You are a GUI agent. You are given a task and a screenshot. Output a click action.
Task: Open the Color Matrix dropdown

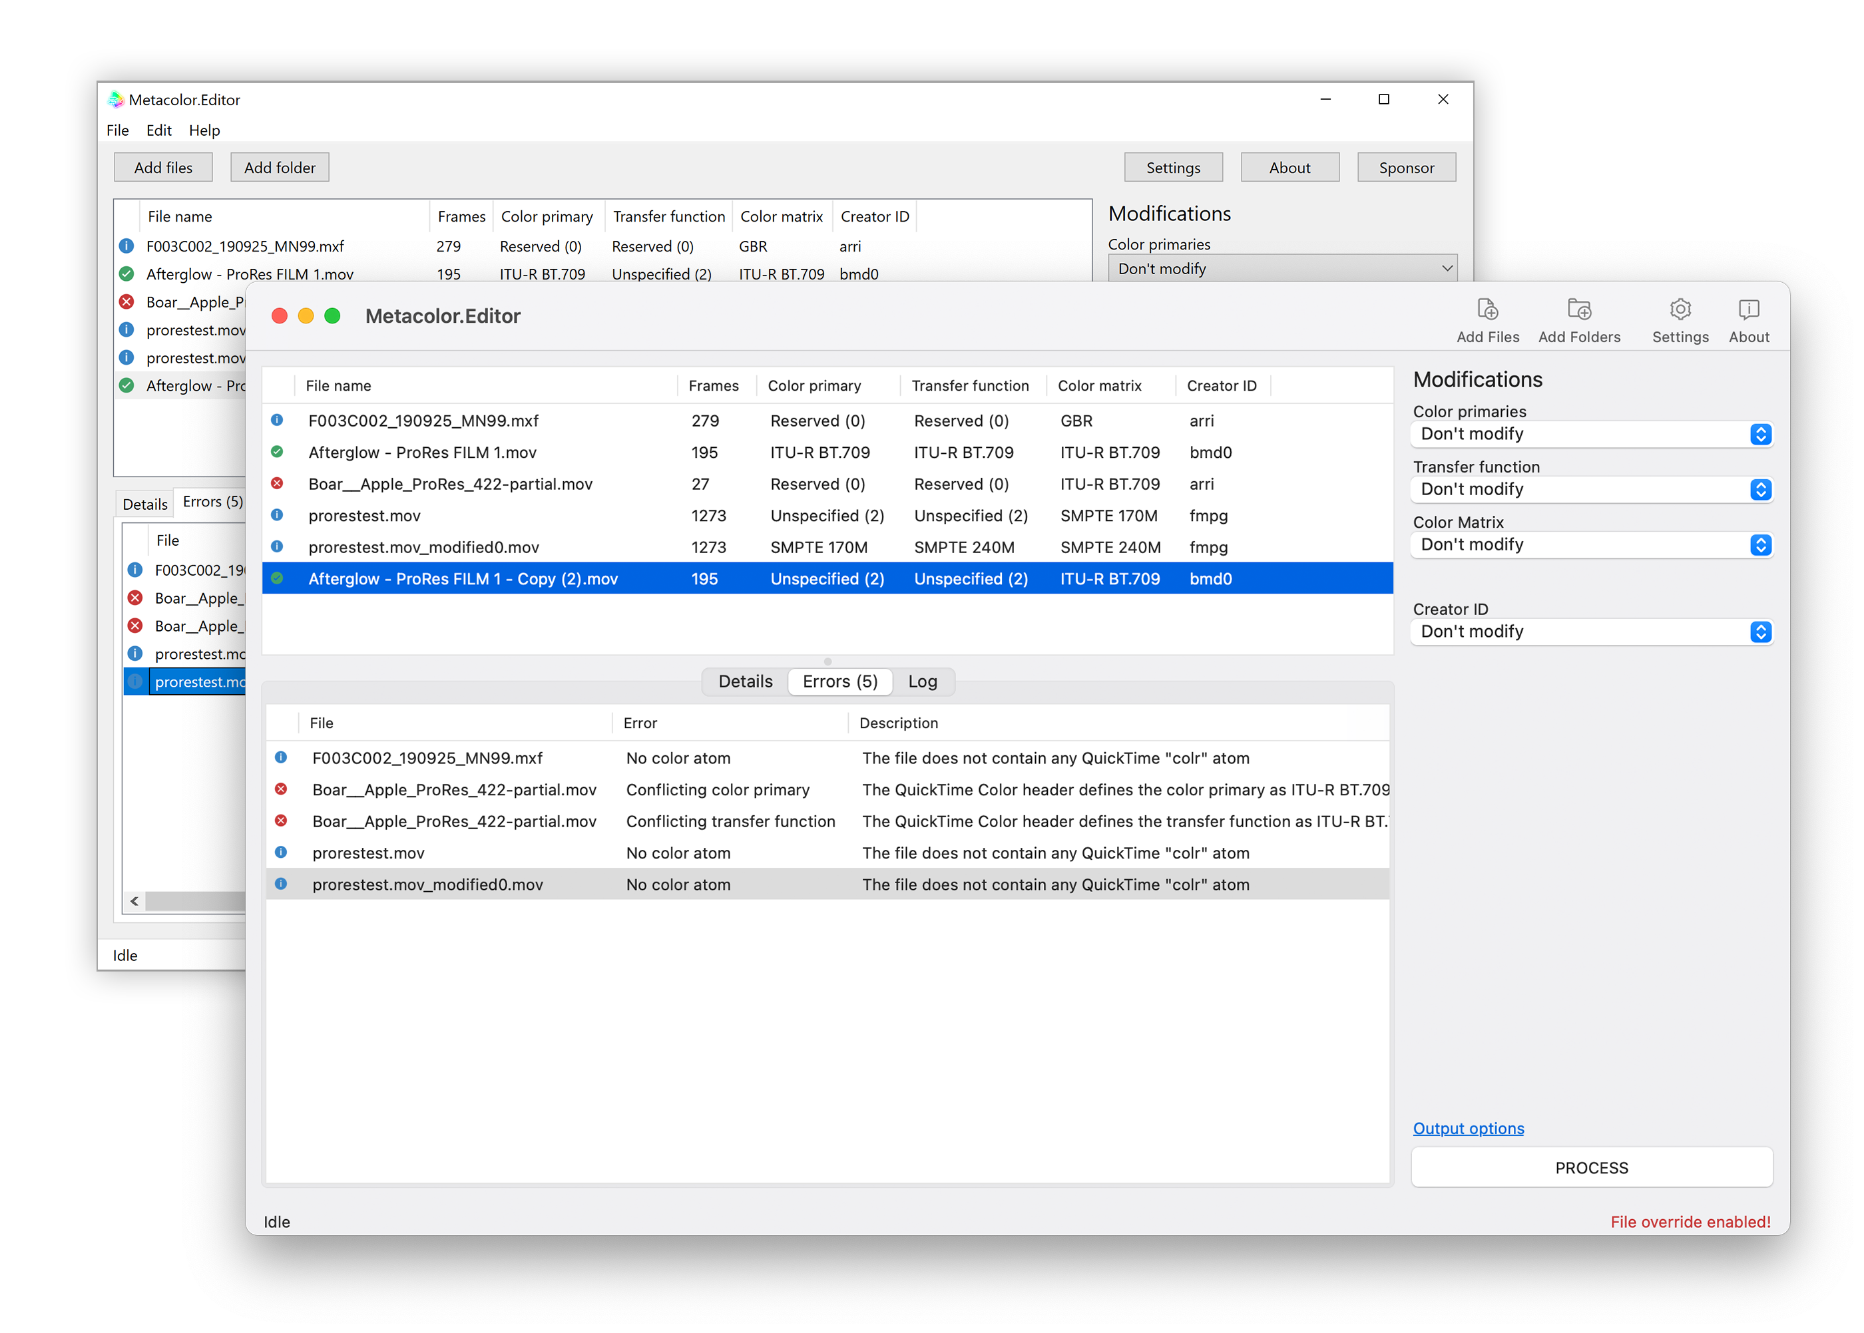1590,544
